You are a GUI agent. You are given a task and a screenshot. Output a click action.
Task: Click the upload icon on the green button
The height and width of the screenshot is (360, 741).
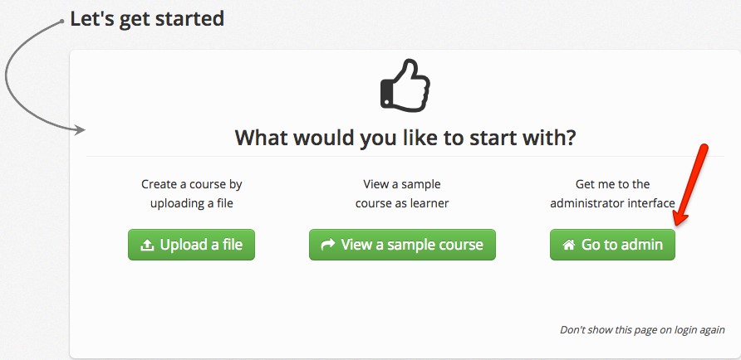[x=147, y=246]
